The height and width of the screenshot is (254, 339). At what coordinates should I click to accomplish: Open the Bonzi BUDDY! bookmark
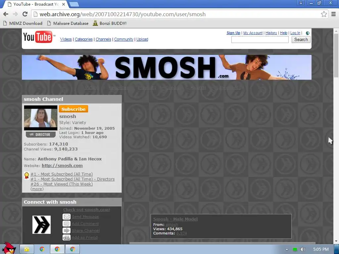[x=110, y=23]
